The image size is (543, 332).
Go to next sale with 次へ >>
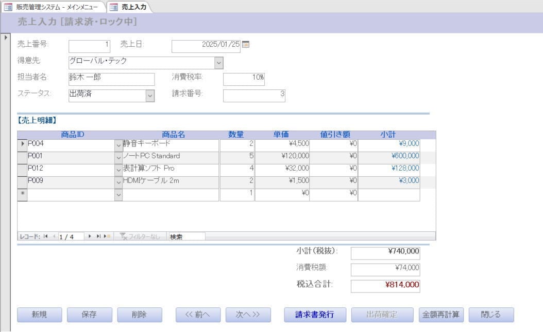click(248, 315)
